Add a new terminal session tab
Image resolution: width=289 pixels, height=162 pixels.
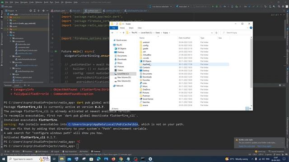pyautogui.click(x=25, y=85)
